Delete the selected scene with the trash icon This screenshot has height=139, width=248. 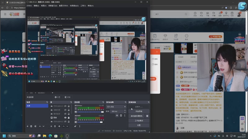point(31,126)
